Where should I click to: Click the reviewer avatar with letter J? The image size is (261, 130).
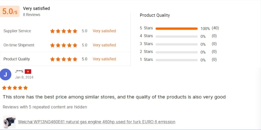pyautogui.click(x=6, y=74)
